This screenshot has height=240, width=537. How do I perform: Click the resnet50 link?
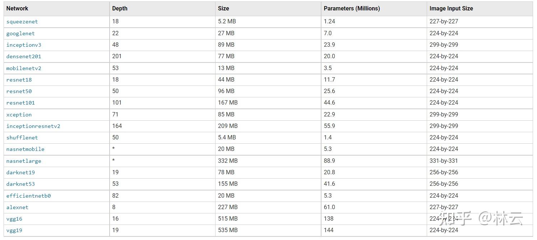[19, 91]
